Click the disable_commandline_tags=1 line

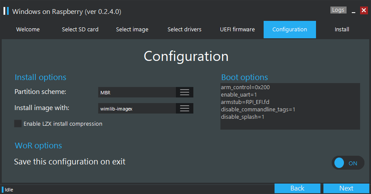pos(258,110)
